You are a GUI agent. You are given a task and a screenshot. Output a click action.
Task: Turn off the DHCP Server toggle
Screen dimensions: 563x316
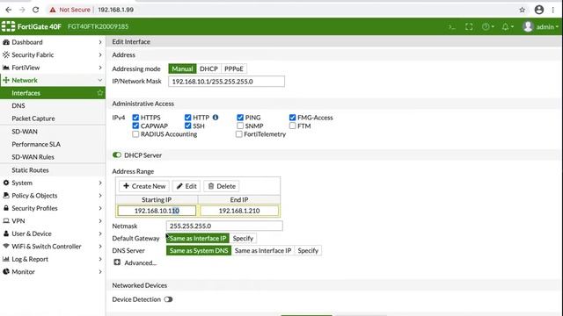click(x=117, y=155)
